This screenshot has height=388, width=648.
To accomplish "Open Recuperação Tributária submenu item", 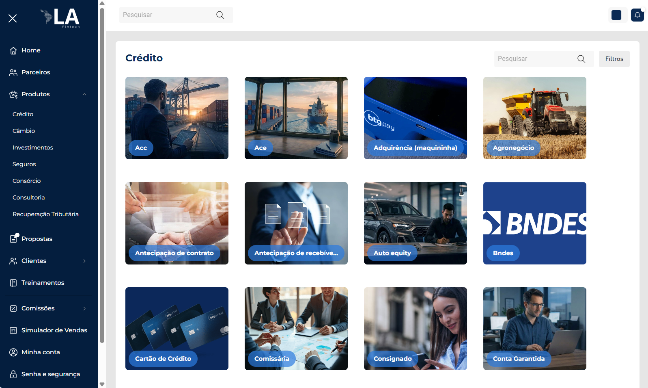I will pyautogui.click(x=46, y=214).
